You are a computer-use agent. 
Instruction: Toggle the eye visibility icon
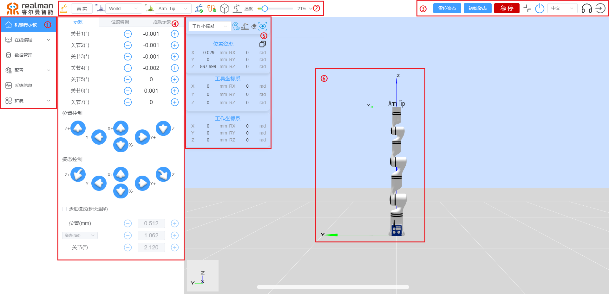point(263,26)
